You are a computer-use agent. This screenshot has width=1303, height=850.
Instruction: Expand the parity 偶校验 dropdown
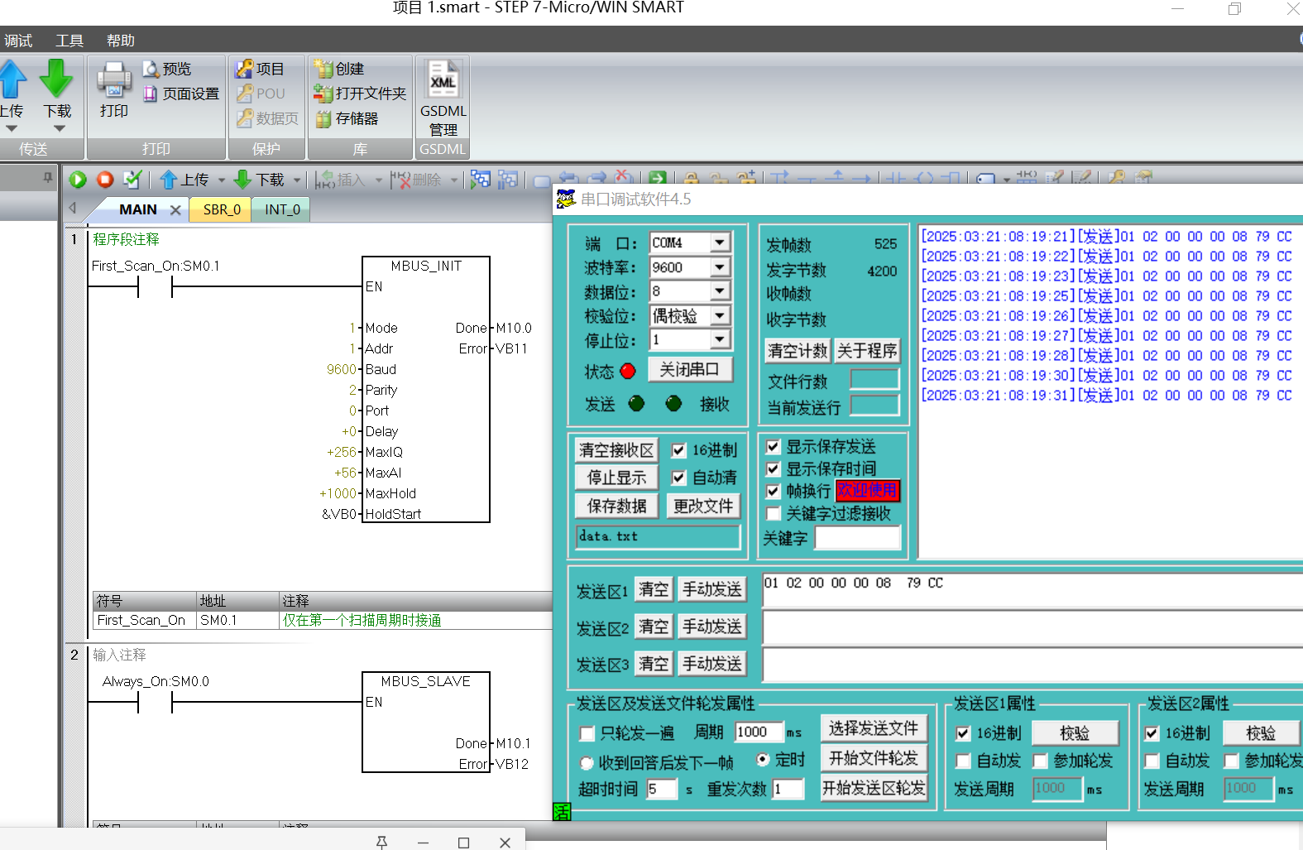719,316
